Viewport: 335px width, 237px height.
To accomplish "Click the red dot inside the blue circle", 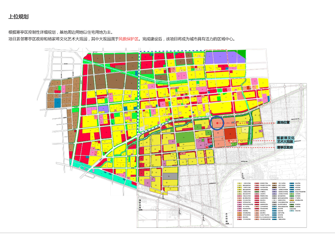I will click(x=217, y=123).
